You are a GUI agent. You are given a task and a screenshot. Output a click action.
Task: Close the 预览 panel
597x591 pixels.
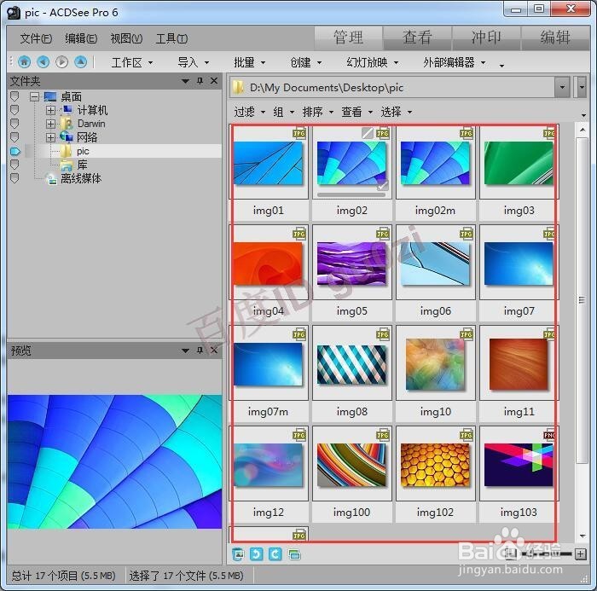point(214,350)
